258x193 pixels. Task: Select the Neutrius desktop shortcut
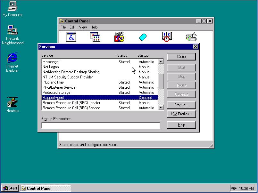[x=12, y=105]
